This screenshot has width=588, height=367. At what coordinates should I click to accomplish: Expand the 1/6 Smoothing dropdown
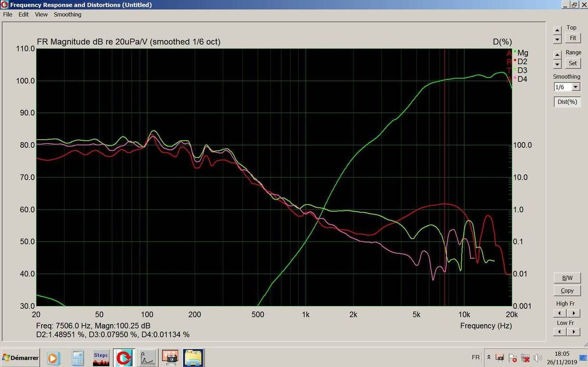point(575,87)
